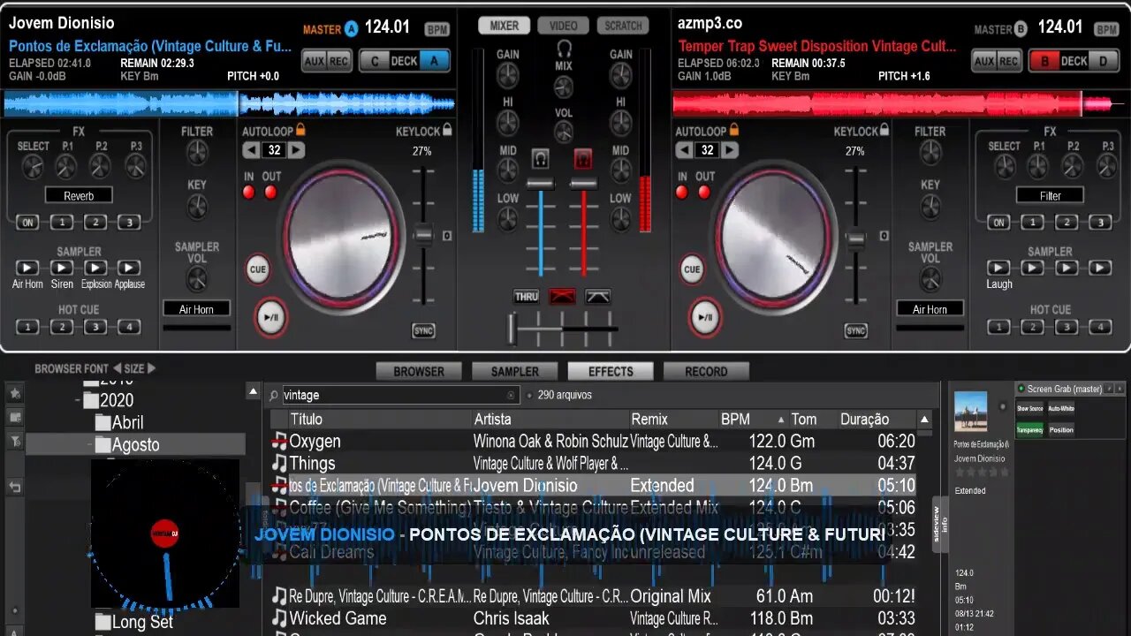Turn ON the left deck FX
The width and height of the screenshot is (1131, 636).
[27, 223]
